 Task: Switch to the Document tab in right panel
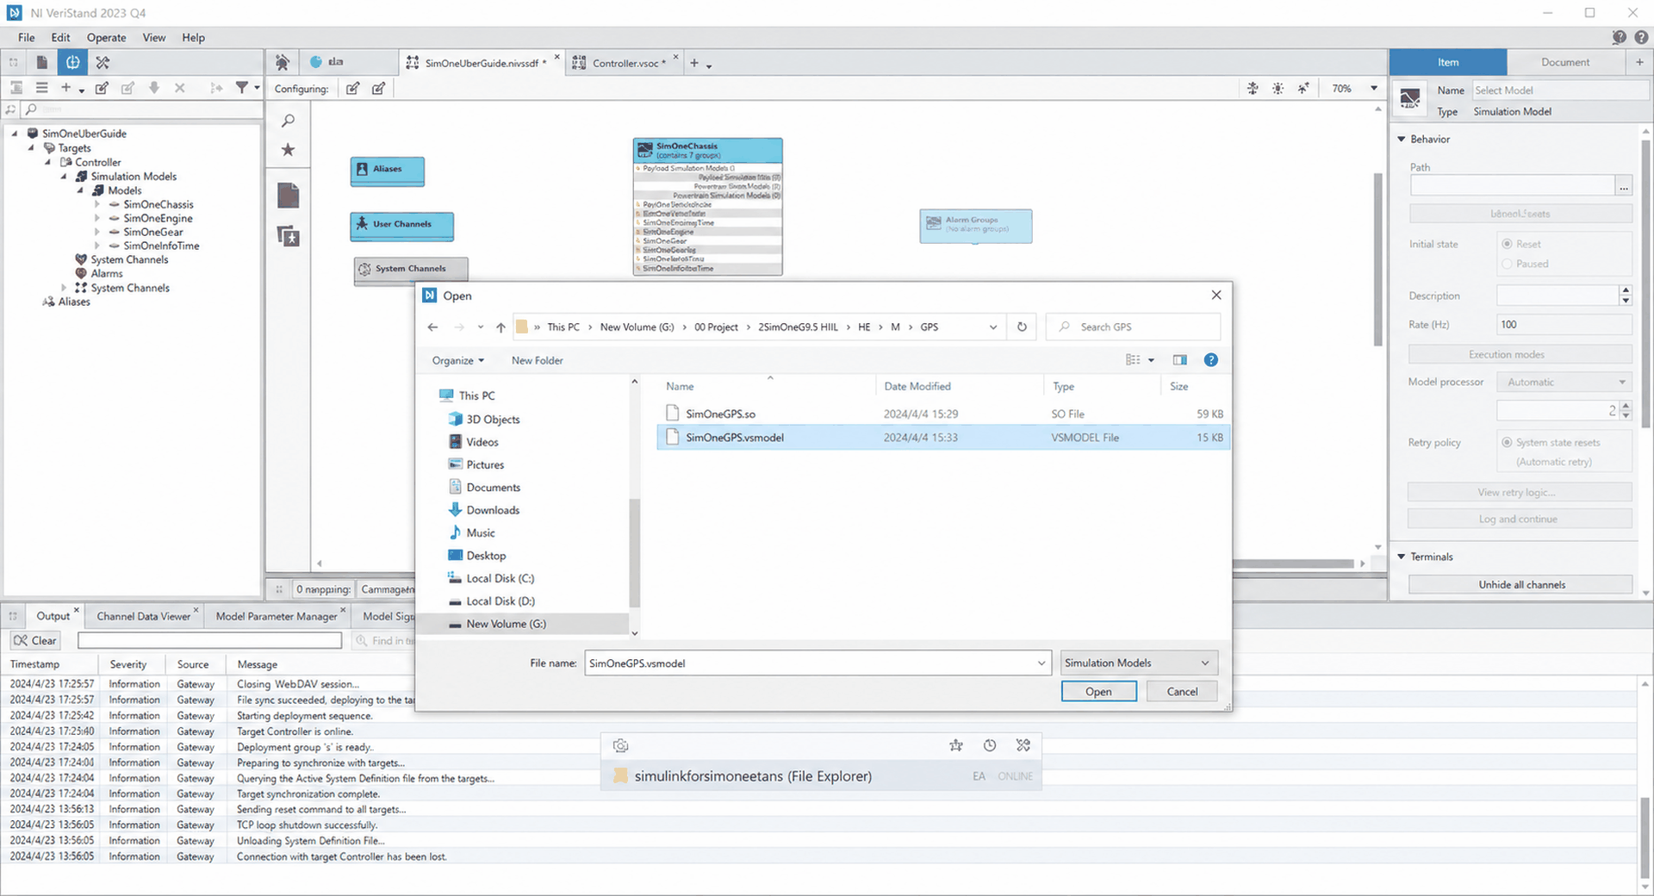tap(1565, 62)
